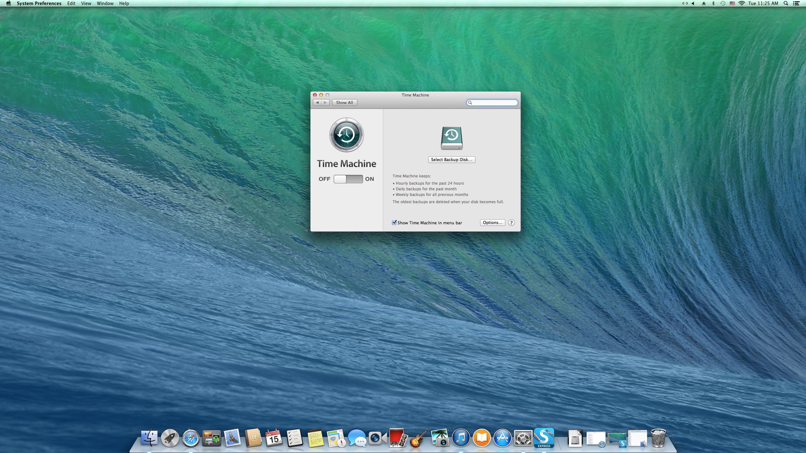Click the Bluetooth icon in menu bar
Image resolution: width=806 pixels, height=453 pixels.
(713, 3)
